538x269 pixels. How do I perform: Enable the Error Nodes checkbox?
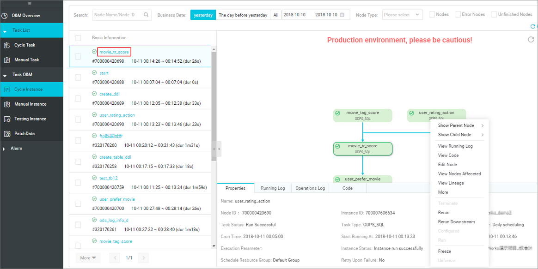[x=458, y=15]
